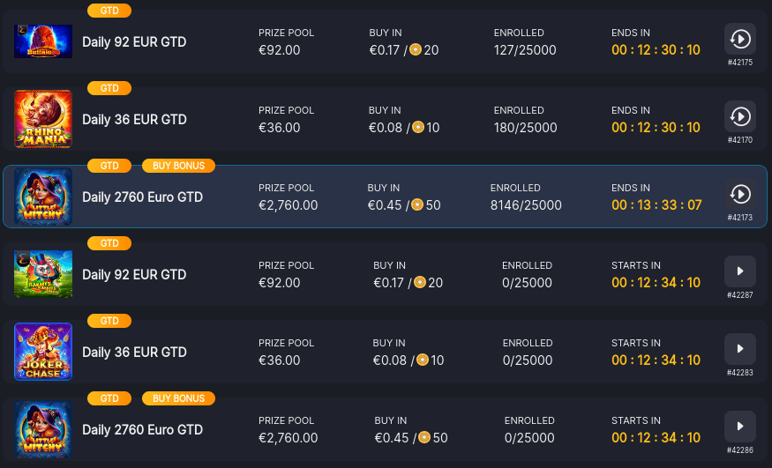Viewport: 772px width, 468px height.
Task: Open Daily 92 EUR GTD with 127 enrolled
Action: [x=134, y=42]
